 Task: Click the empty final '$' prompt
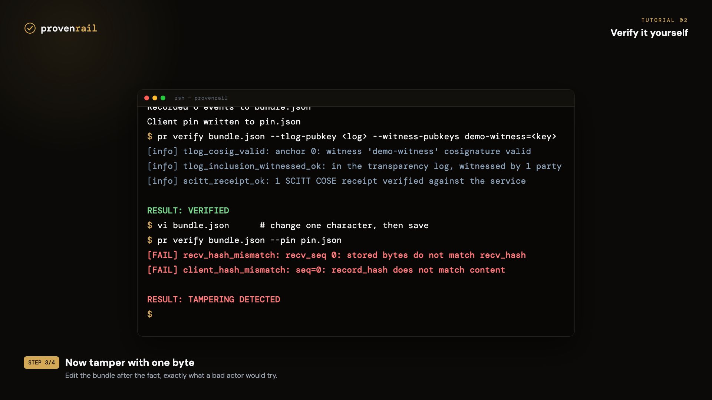150,314
